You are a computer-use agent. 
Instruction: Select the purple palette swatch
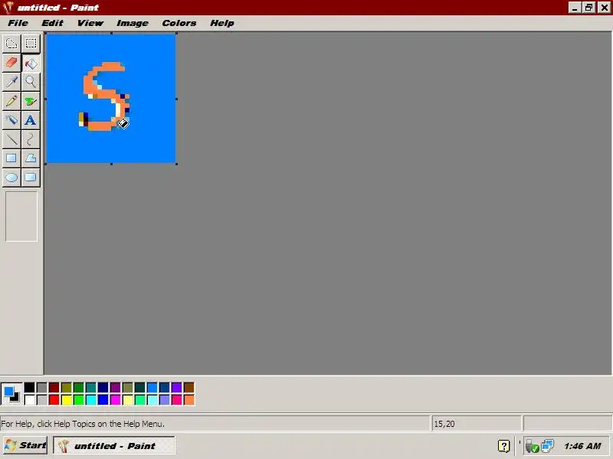click(x=116, y=387)
